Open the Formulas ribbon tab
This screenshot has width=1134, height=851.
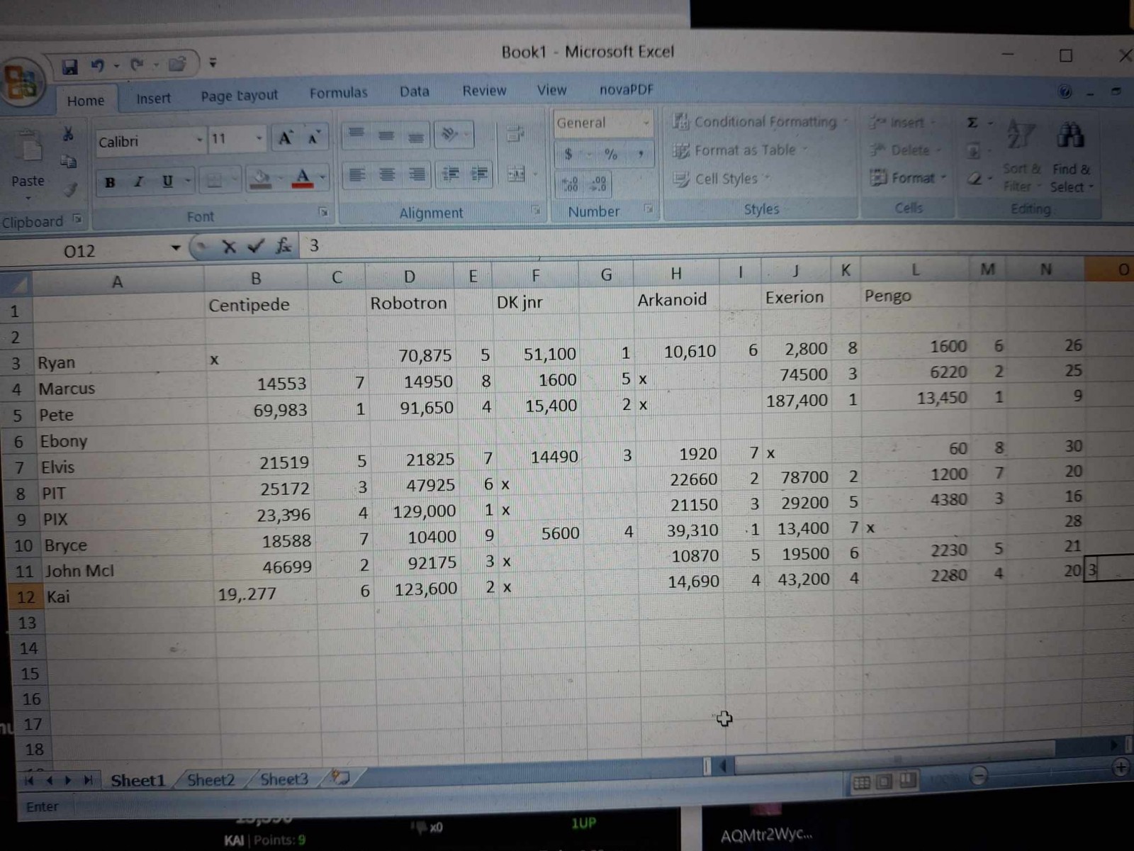[x=338, y=93]
